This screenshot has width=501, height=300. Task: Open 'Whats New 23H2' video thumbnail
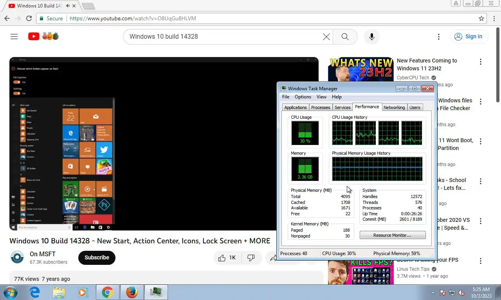[x=360, y=69]
